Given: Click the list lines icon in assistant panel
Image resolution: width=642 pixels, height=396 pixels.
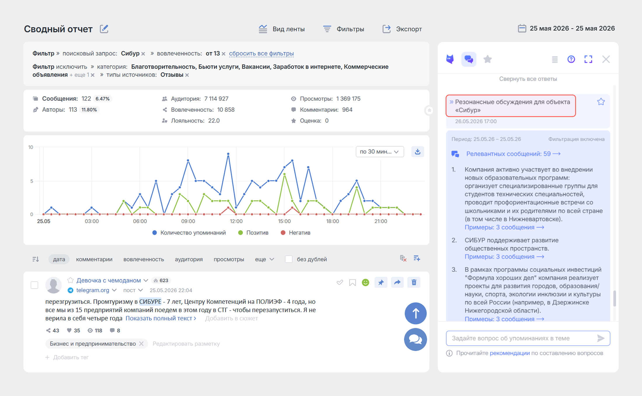Looking at the screenshot, I should click(555, 59).
